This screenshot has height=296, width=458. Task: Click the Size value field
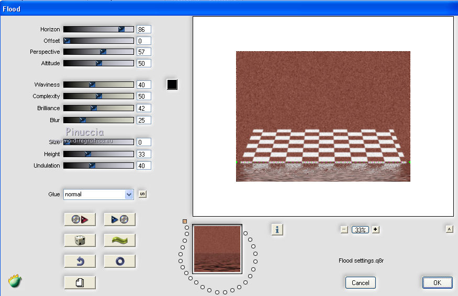(144, 142)
